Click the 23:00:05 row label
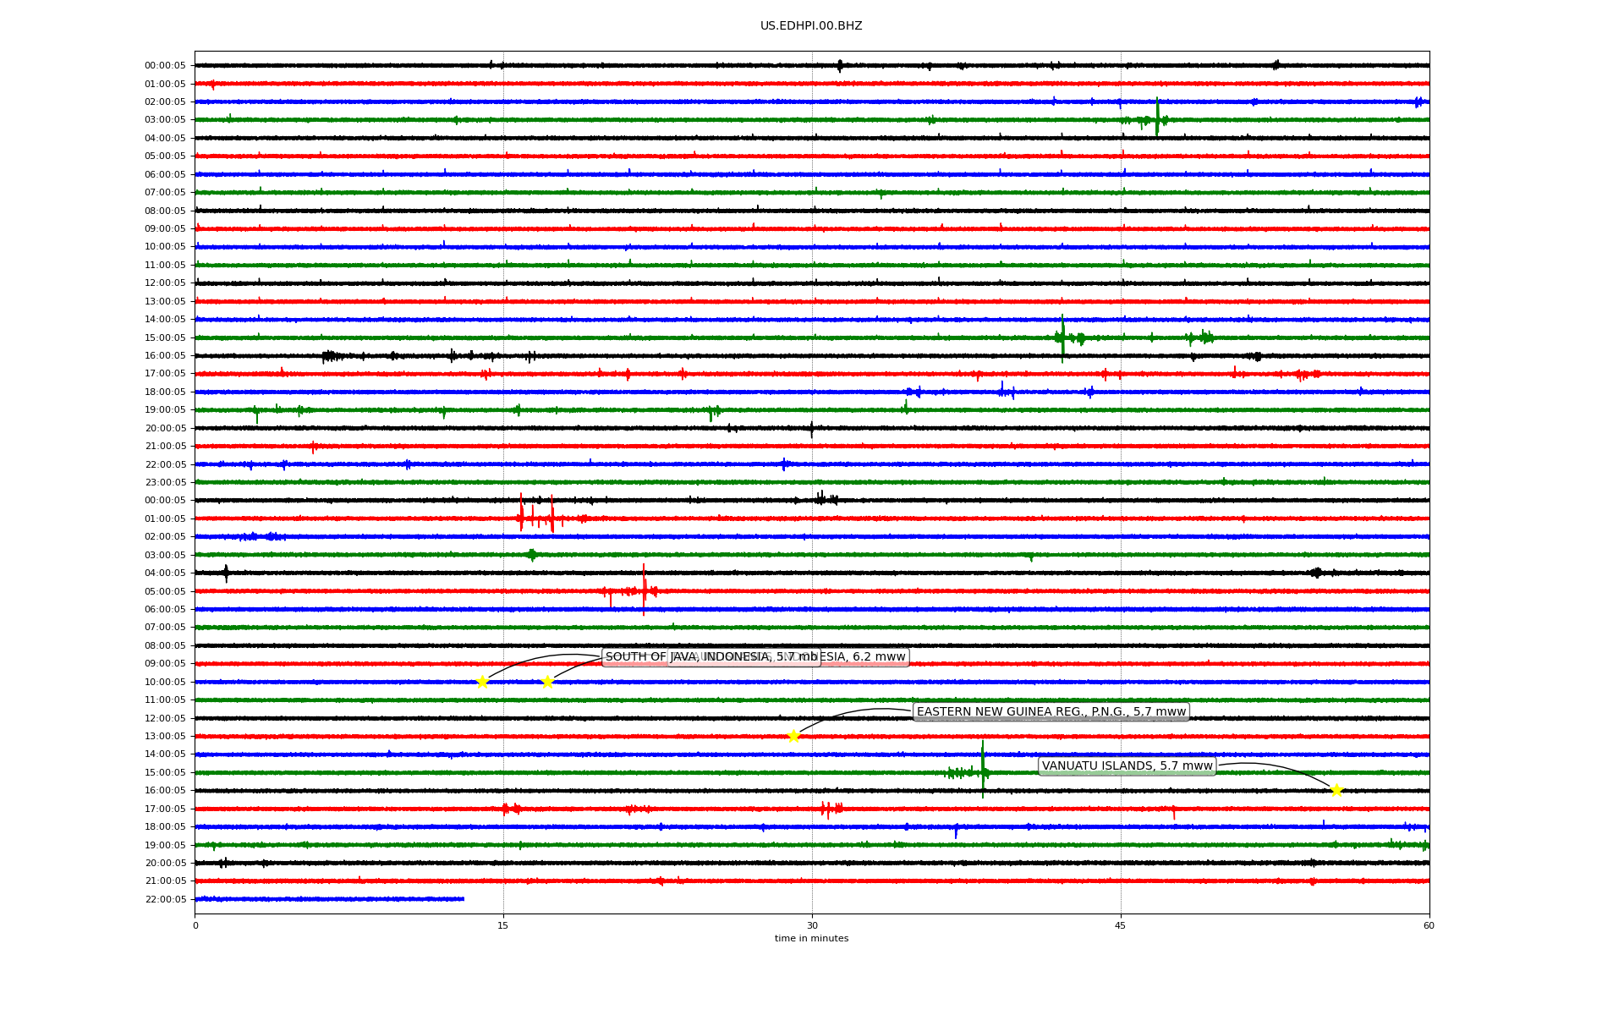The width and height of the screenshot is (1624, 1015). click(x=165, y=483)
